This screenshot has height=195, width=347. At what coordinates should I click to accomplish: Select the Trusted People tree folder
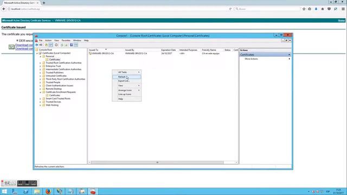point(53,82)
